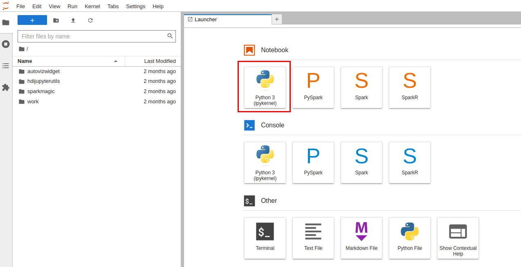Launch a Python 3 (ipykernel) notebook
Viewport: 521px width, 267px height.
pos(265,87)
